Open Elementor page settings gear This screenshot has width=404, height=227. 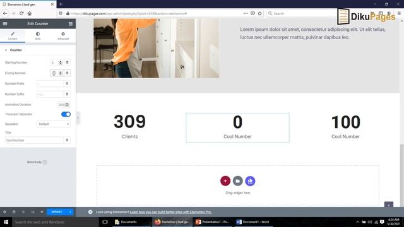[x=4, y=212]
